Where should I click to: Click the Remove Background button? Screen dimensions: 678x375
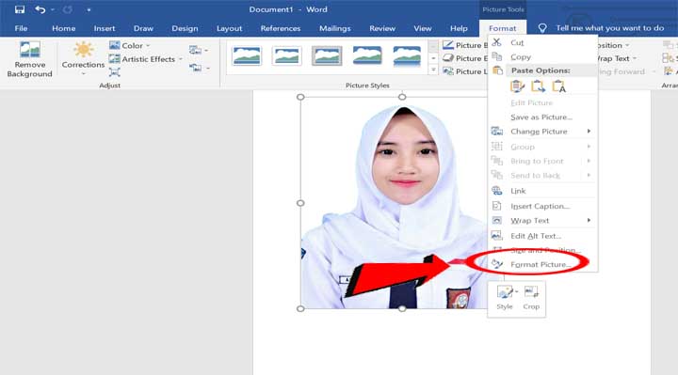30,59
